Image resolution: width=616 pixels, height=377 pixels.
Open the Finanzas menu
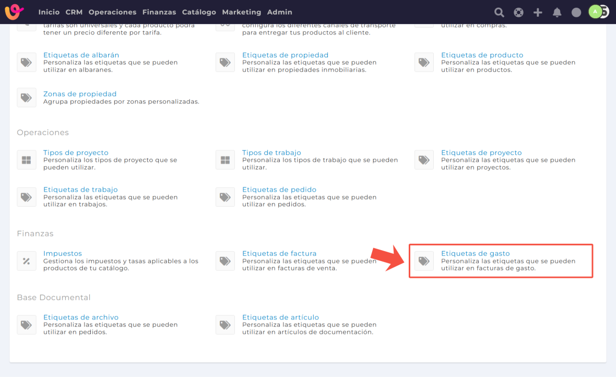(x=159, y=12)
